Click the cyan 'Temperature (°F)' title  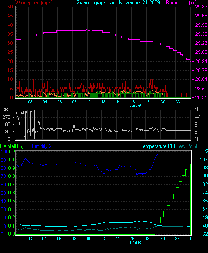click(x=157, y=146)
